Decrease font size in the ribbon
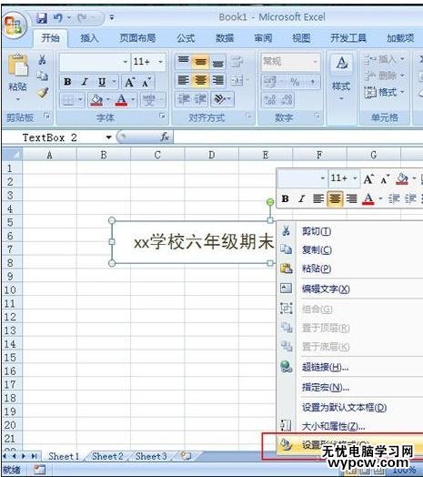 coord(146,82)
